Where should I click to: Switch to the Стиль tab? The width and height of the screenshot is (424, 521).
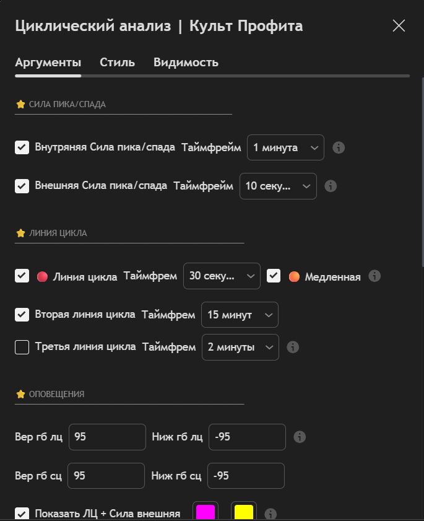tap(118, 63)
